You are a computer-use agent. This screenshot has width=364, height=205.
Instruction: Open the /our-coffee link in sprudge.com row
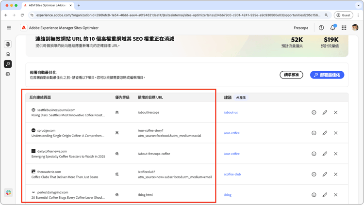point(232,133)
